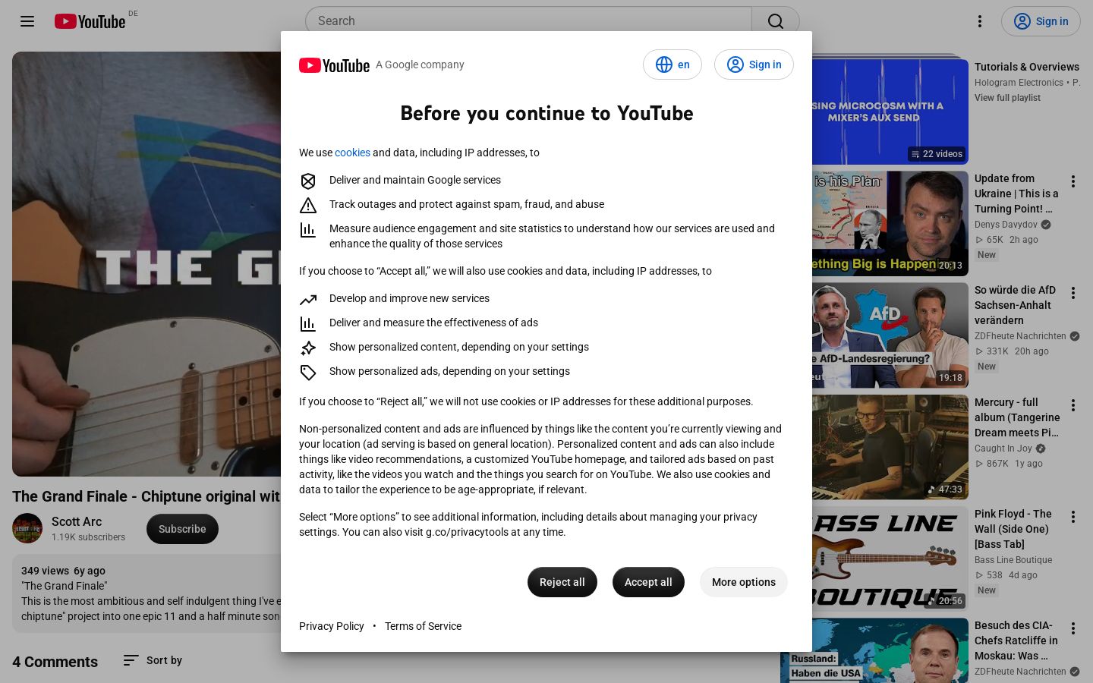The width and height of the screenshot is (1093, 683).
Task: Click View full playlist link
Action: (x=1007, y=98)
